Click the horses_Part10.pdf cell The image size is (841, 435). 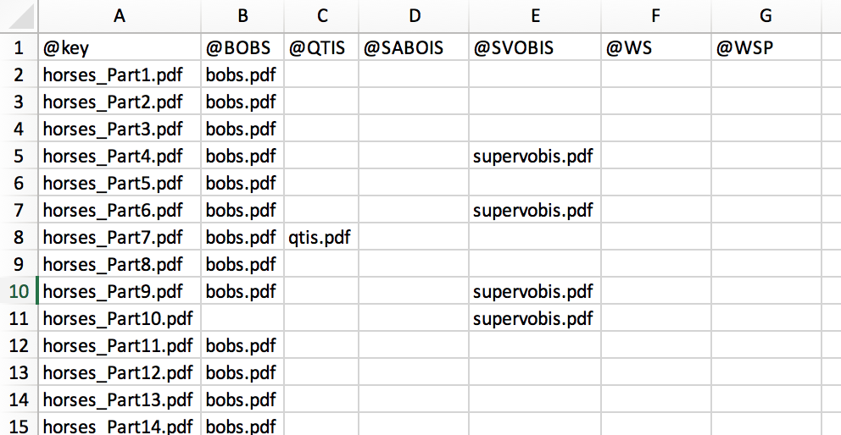coord(119,319)
